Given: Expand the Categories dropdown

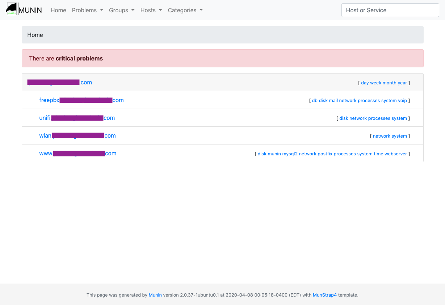Looking at the screenshot, I should [x=185, y=10].
